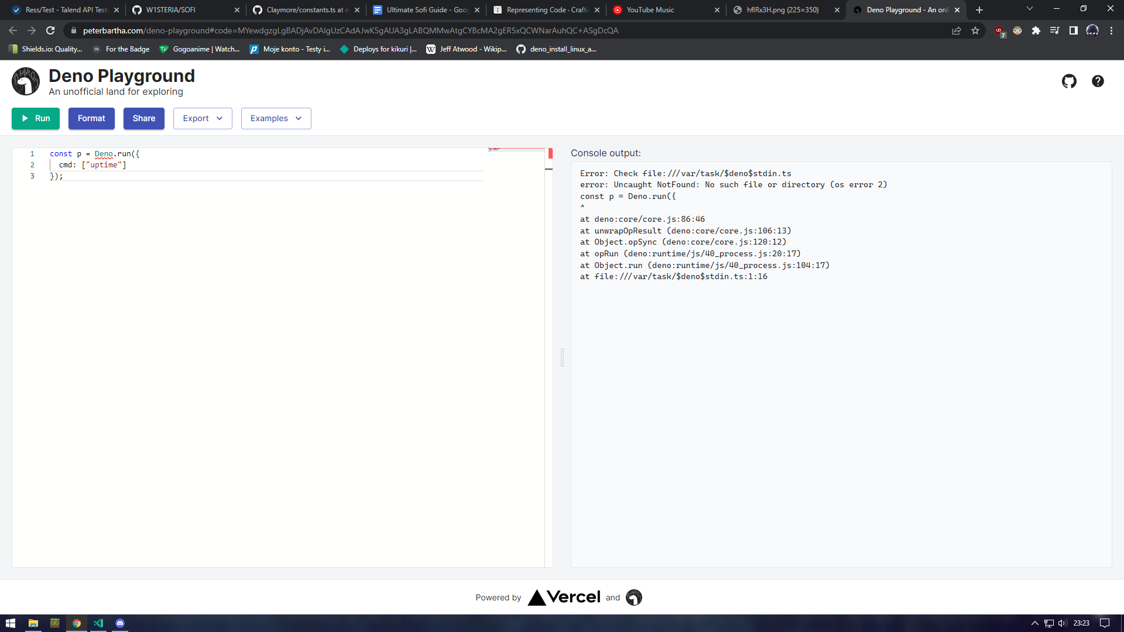Expand the Examples dropdown
The height and width of the screenshot is (632, 1124).
(x=276, y=118)
